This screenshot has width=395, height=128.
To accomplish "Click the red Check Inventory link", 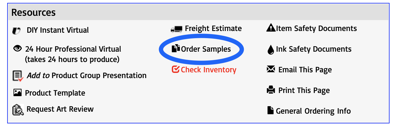I will (208, 70).
